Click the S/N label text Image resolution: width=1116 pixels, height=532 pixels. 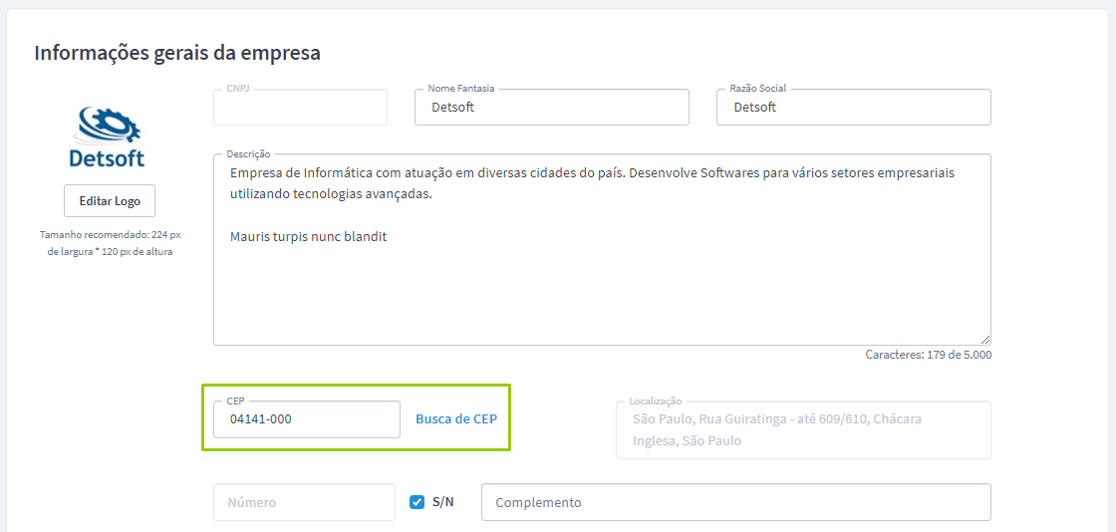tap(443, 502)
